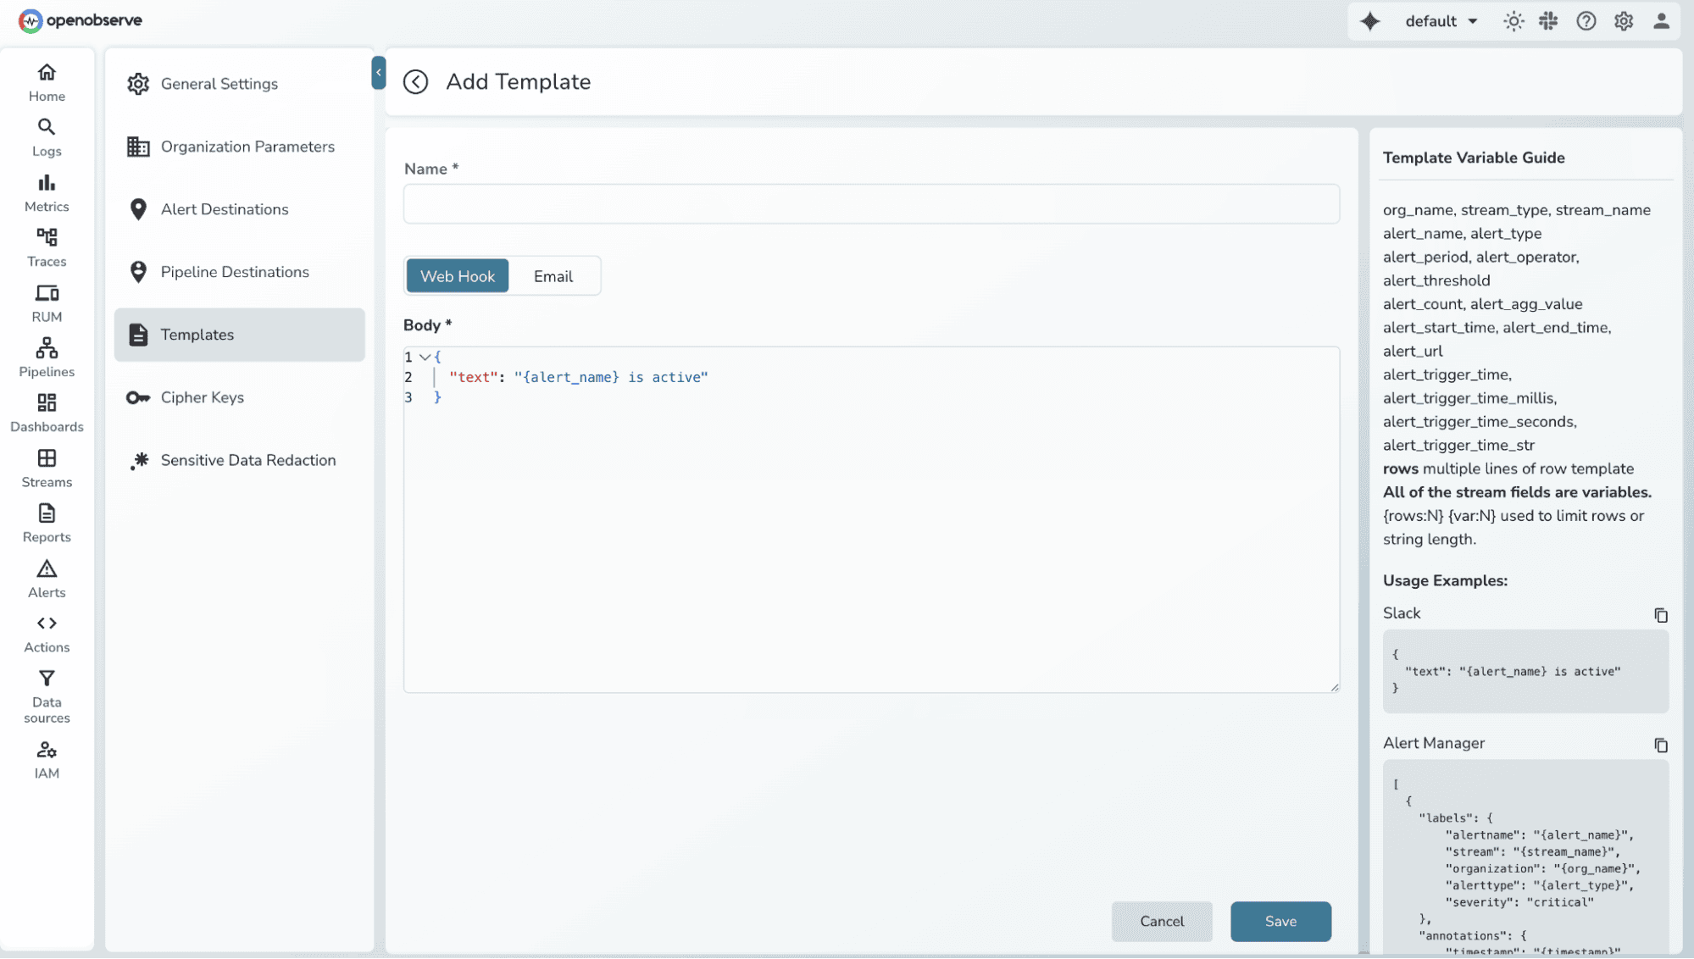The height and width of the screenshot is (959, 1694).
Task: Navigate to Traces
Action: (x=47, y=247)
